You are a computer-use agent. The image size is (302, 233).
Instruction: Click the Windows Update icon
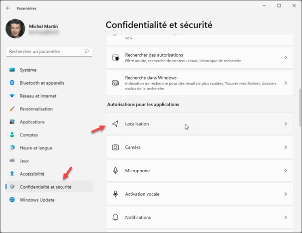[12, 200]
